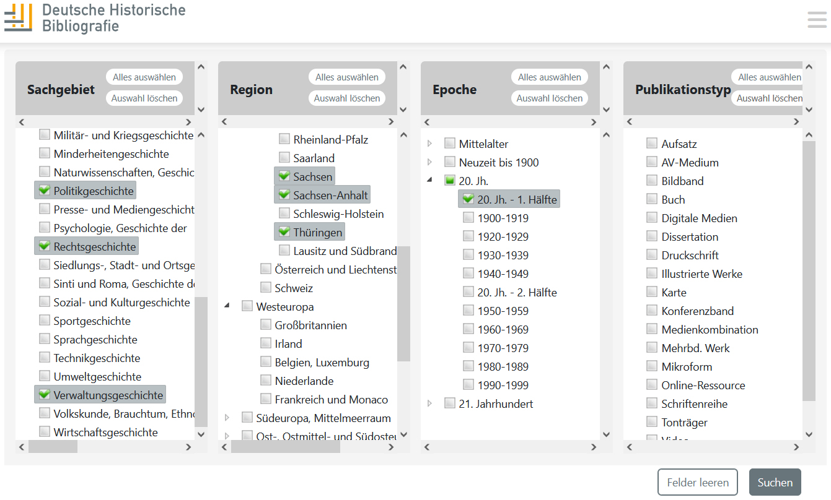Screen dimensions: 831x500
Task: Select the Frankreich und Monaco item
Action: pyautogui.click(x=331, y=399)
